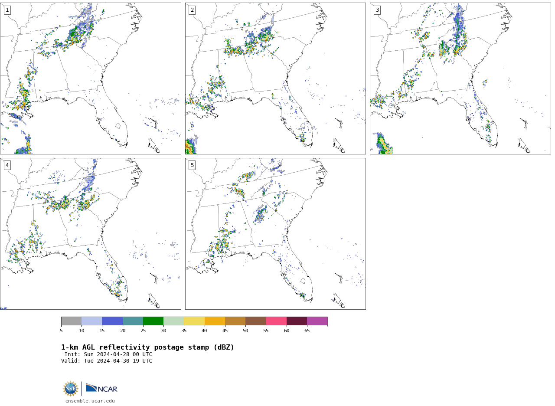Click the blue 15-20 dBZ swatch
Image resolution: width=555 pixels, height=406 pixels.
coord(112,321)
